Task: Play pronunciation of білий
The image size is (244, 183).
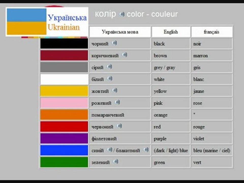Action: tap(110, 79)
